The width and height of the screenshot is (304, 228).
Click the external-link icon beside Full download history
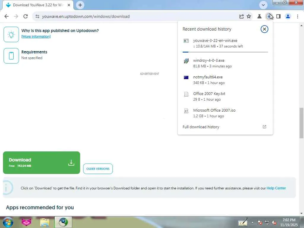(x=265, y=127)
